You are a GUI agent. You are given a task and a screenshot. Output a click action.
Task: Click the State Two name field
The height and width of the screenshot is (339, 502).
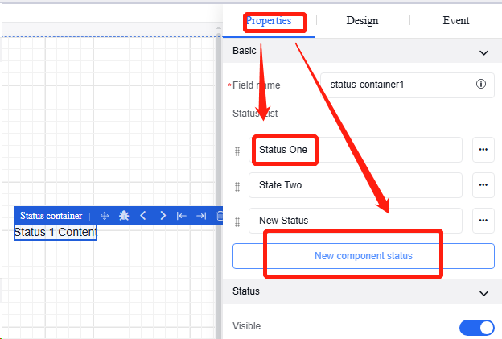tap(355, 185)
